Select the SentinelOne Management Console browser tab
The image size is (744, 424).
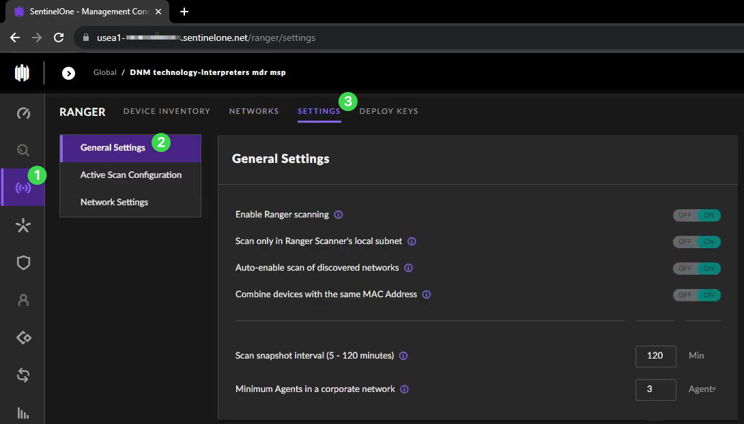[86, 12]
